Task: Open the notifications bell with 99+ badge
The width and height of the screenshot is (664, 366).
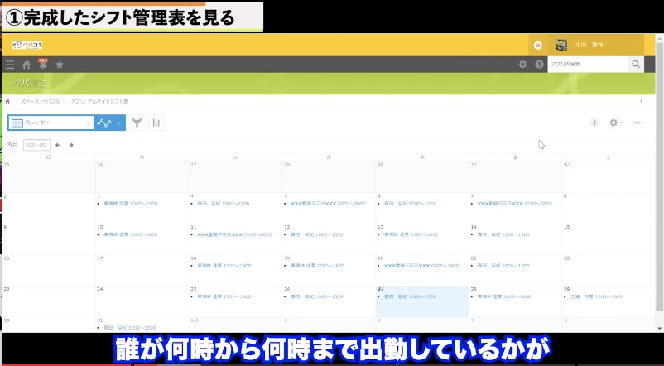Action: coord(42,64)
